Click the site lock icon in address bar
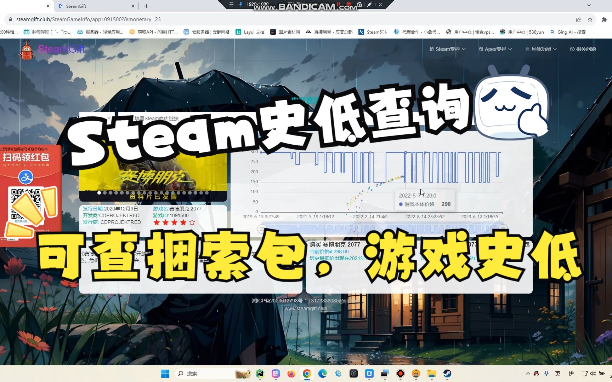 point(10,19)
